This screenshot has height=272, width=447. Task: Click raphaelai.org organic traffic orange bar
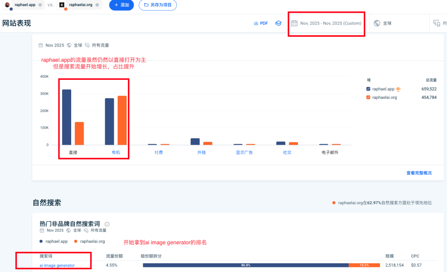coord(122,120)
